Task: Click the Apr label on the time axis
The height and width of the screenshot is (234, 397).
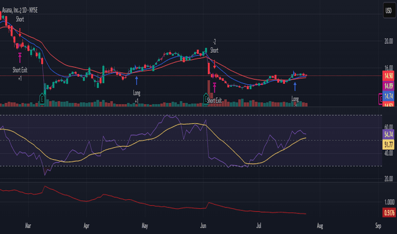Action: tap(86, 225)
